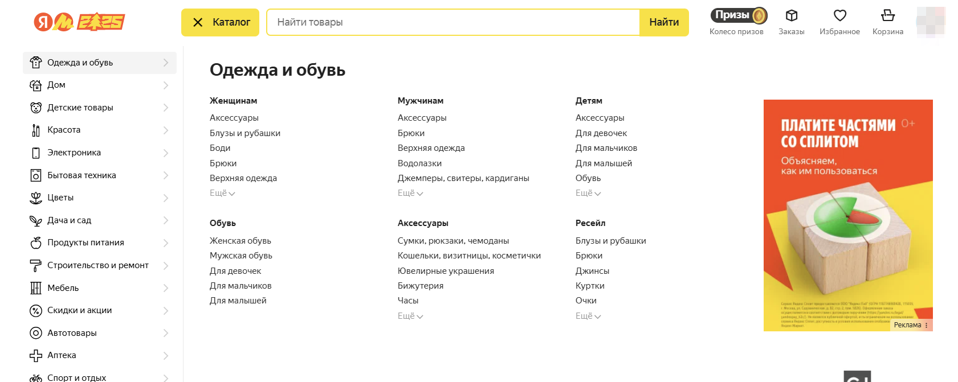Screen dimensions: 958x382
Task: Expand Ещё under Ресейл
Action: pos(588,316)
